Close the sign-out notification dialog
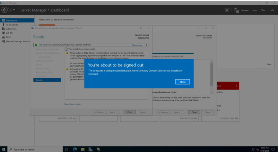The height and width of the screenshot is (152, 279). pyautogui.click(x=183, y=82)
